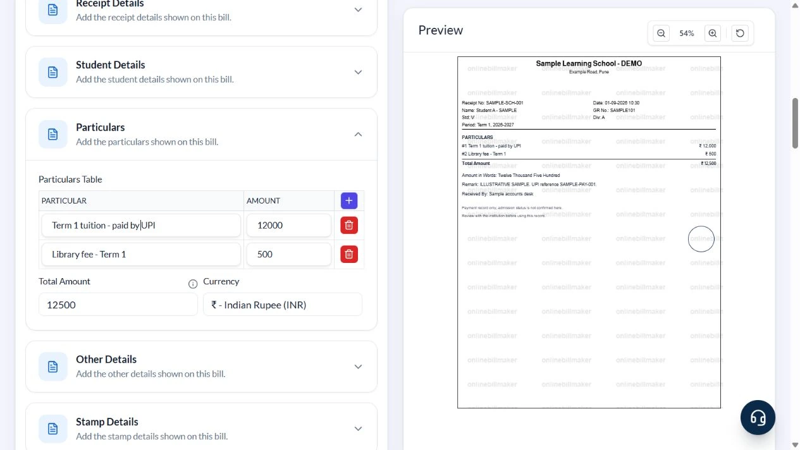The width and height of the screenshot is (800, 450).
Task: Click the 54% zoom percentage value
Action: (x=687, y=33)
